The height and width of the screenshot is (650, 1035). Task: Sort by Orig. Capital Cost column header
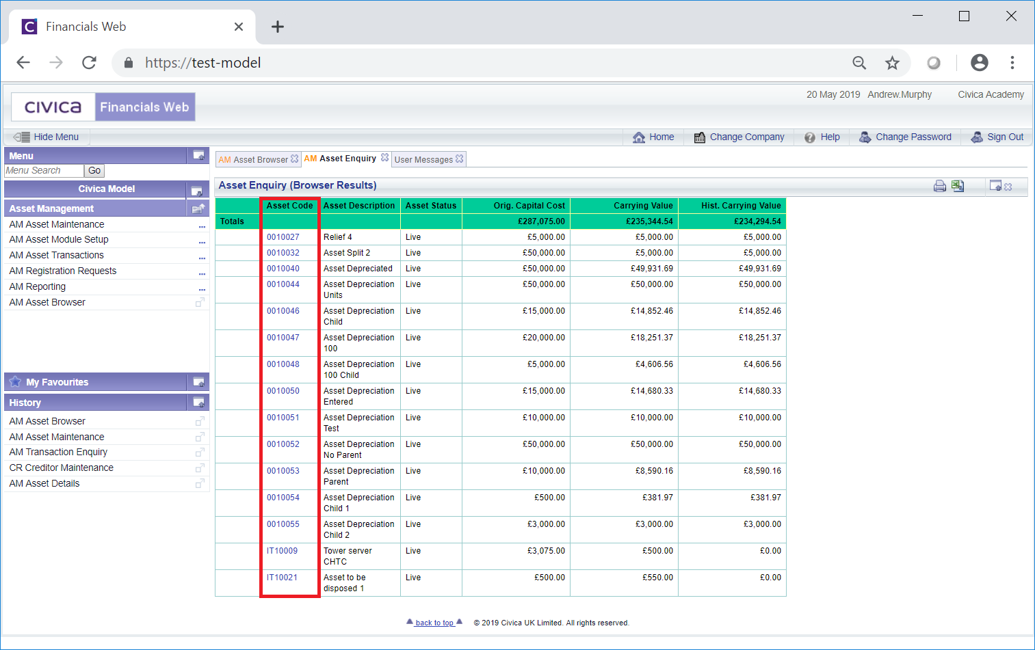[x=529, y=206]
